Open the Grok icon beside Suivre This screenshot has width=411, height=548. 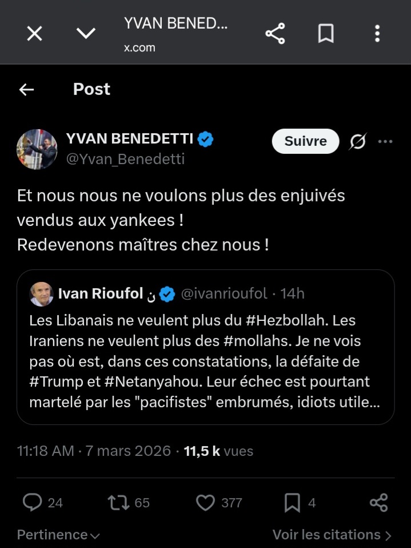click(x=358, y=141)
